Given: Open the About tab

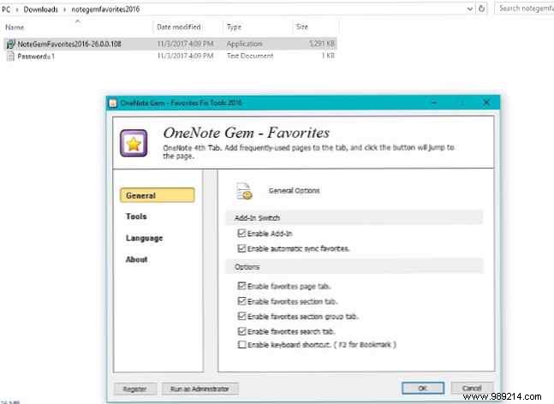Looking at the screenshot, I should 136,259.
